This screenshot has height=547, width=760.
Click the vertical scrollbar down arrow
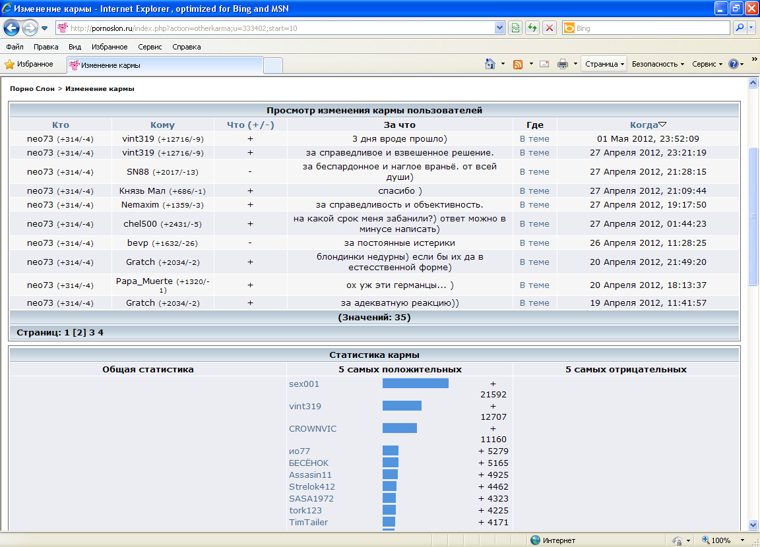point(753,525)
